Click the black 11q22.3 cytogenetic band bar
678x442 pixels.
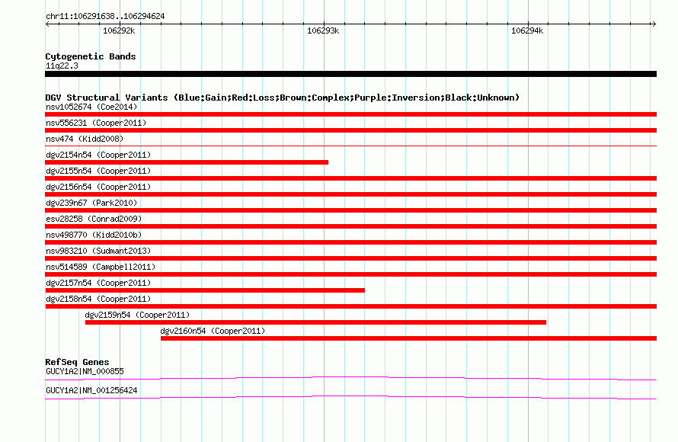[x=350, y=74]
